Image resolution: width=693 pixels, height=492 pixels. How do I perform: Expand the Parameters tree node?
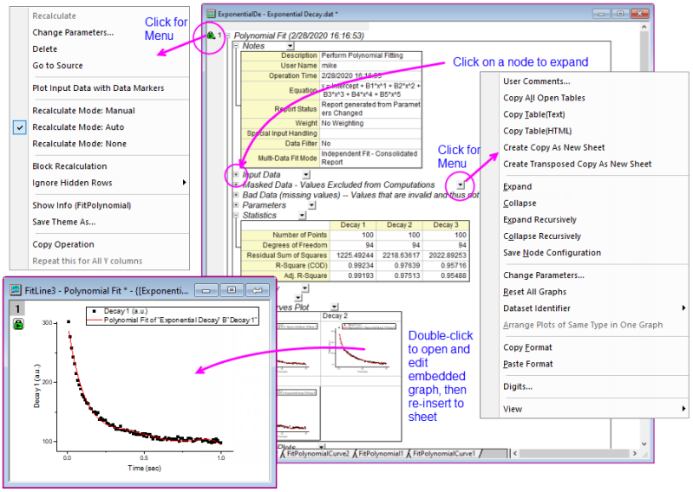pos(236,206)
